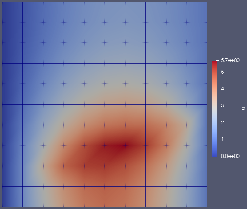Click the 5.7e+00 maximum legend label
The width and height of the screenshot is (247, 209).
(229, 61)
